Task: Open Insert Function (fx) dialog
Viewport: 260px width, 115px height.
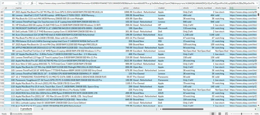Action: point(32,3)
